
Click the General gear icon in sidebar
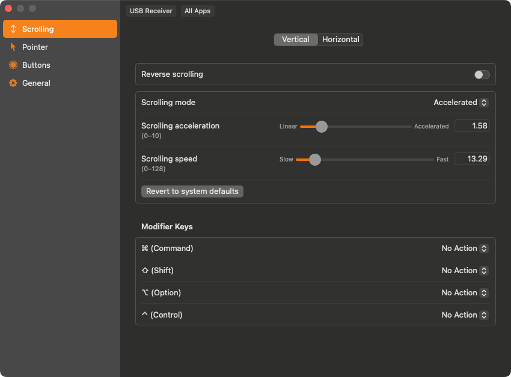pos(13,83)
